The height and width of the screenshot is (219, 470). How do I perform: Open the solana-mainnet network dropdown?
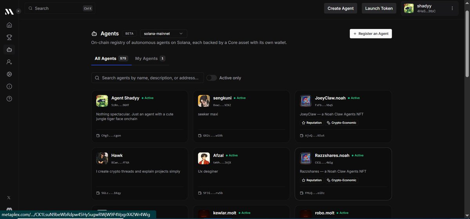164,34
